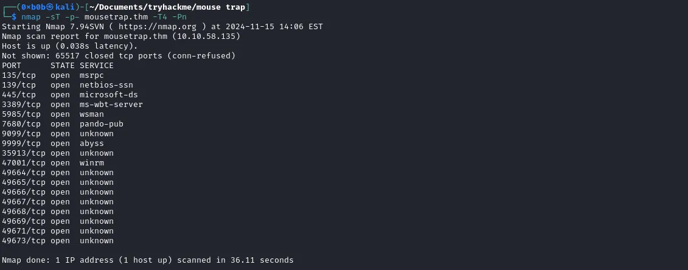
Task: Click the 139/tcp netbios-ssn line
Action: click(67, 85)
